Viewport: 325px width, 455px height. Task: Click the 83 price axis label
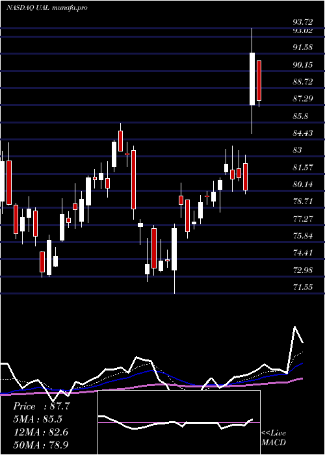[298, 150]
